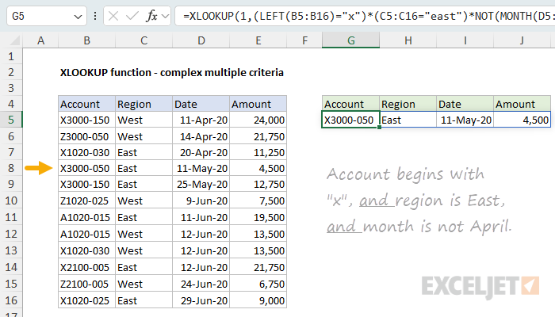Click the Enter checkmark formula icon
This screenshot has height=317, width=555.
(x=132, y=16)
